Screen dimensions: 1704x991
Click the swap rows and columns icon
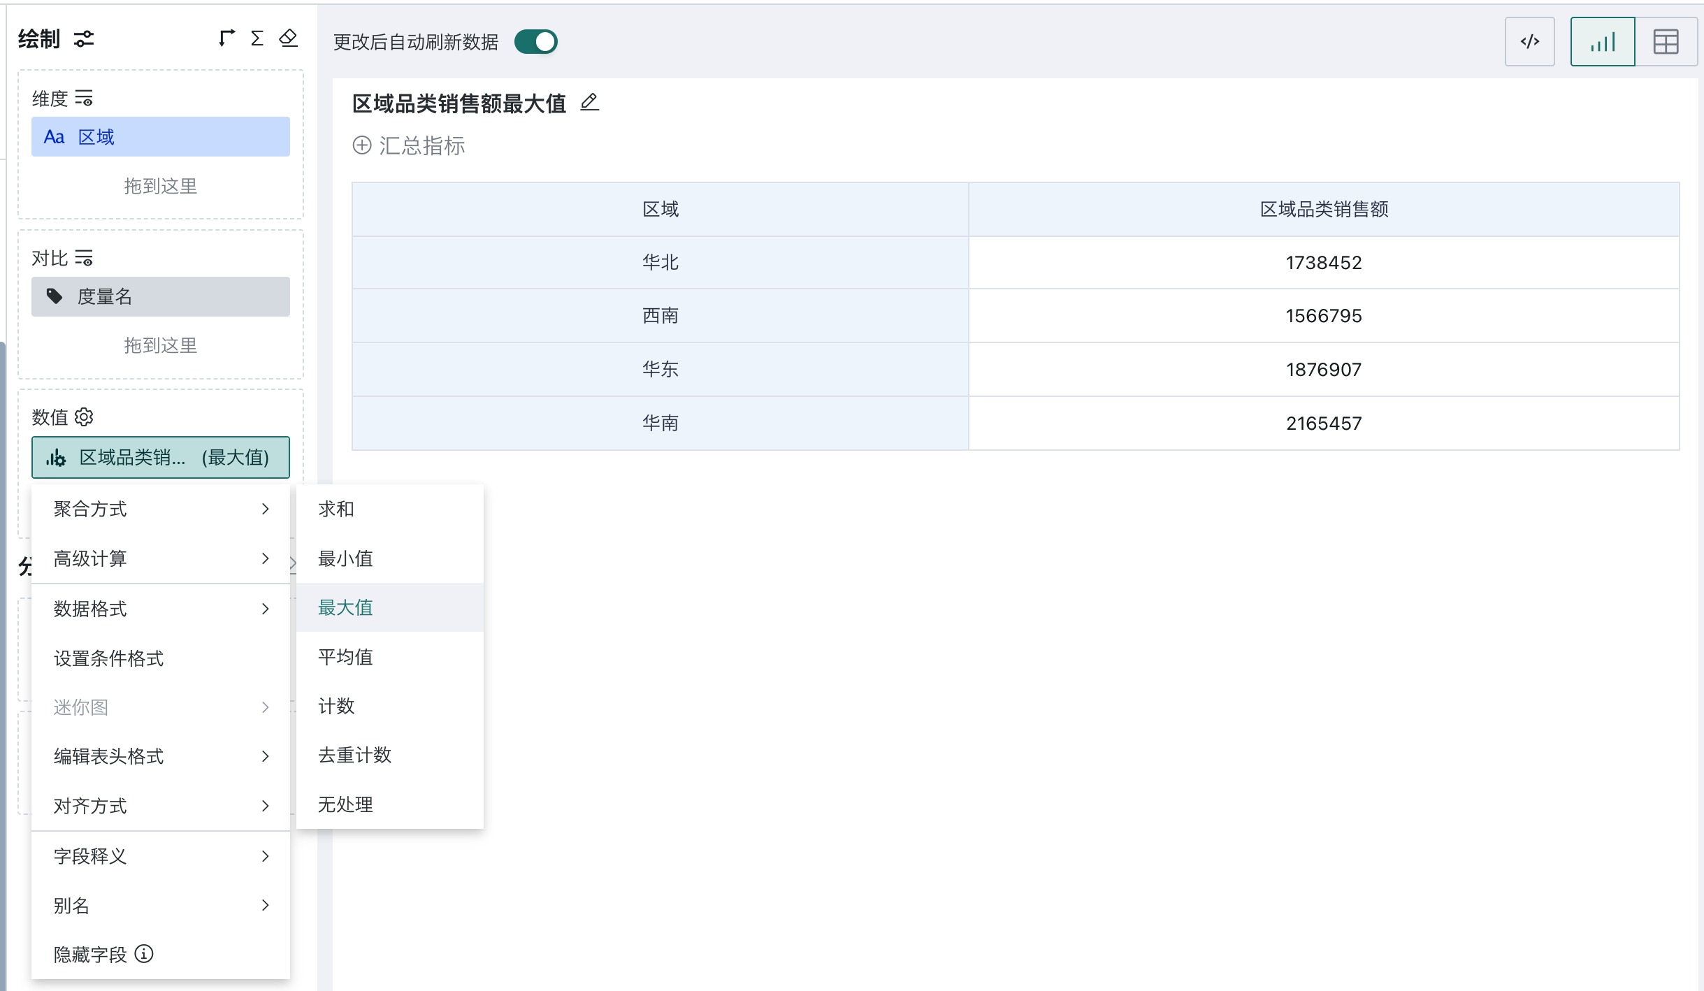coord(226,38)
